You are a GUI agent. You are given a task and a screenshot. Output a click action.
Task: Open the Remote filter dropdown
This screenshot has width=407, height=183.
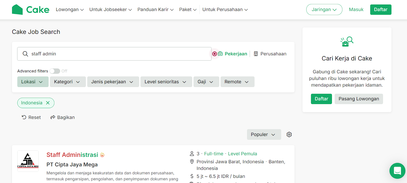pos(237,82)
